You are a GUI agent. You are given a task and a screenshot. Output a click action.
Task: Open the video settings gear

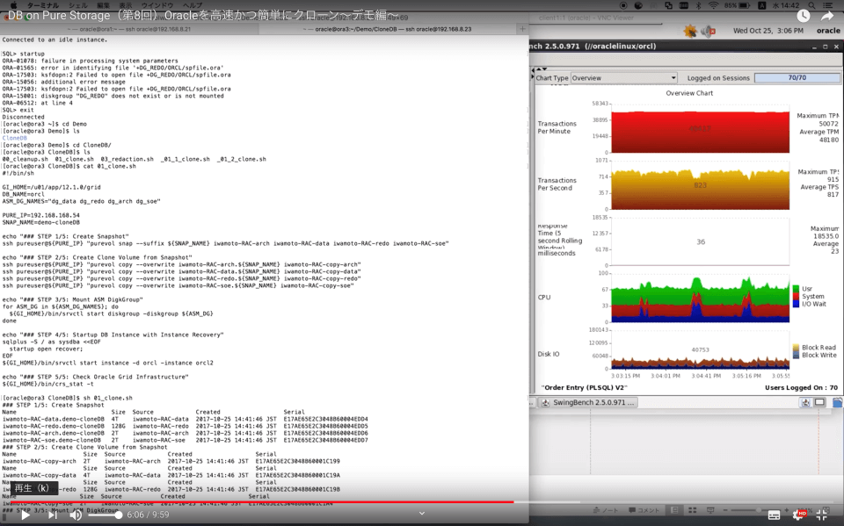[800, 515]
